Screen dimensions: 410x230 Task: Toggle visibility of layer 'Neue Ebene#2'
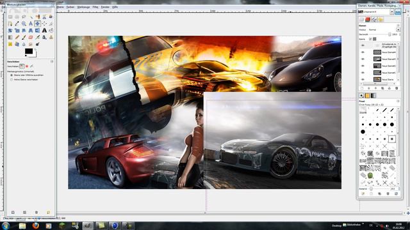click(x=363, y=66)
